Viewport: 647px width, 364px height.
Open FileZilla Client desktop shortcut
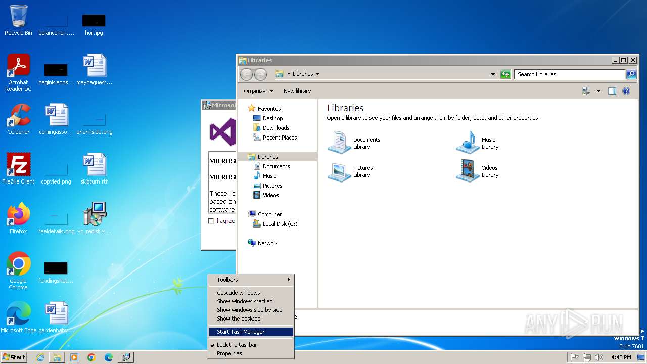(x=18, y=169)
